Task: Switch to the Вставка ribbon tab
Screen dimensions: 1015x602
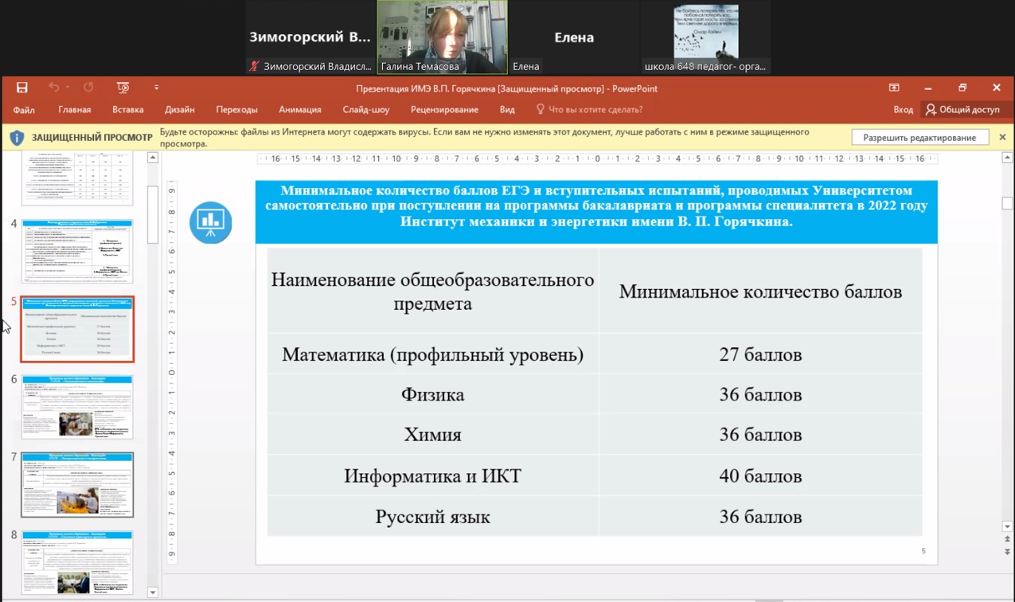Action: click(127, 110)
